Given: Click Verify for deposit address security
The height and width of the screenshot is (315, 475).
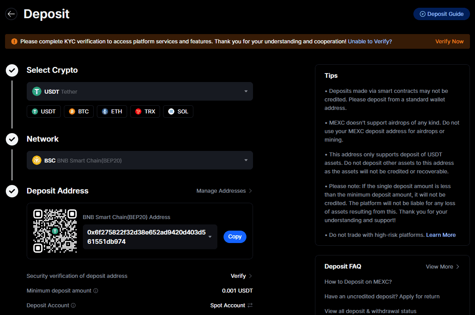Looking at the screenshot, I should (x=241, y=276).
